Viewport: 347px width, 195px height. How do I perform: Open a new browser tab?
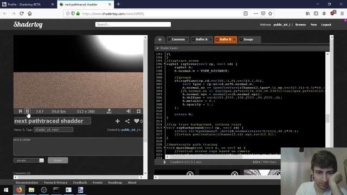coord(118,4)
